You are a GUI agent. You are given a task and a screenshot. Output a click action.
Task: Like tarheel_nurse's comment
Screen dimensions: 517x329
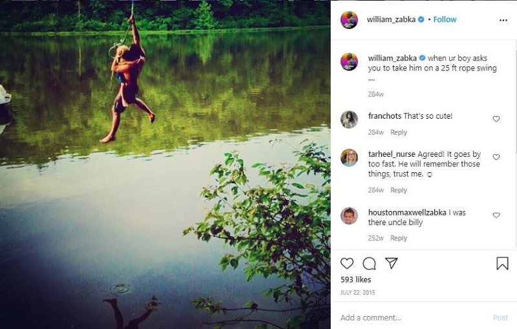496,157
